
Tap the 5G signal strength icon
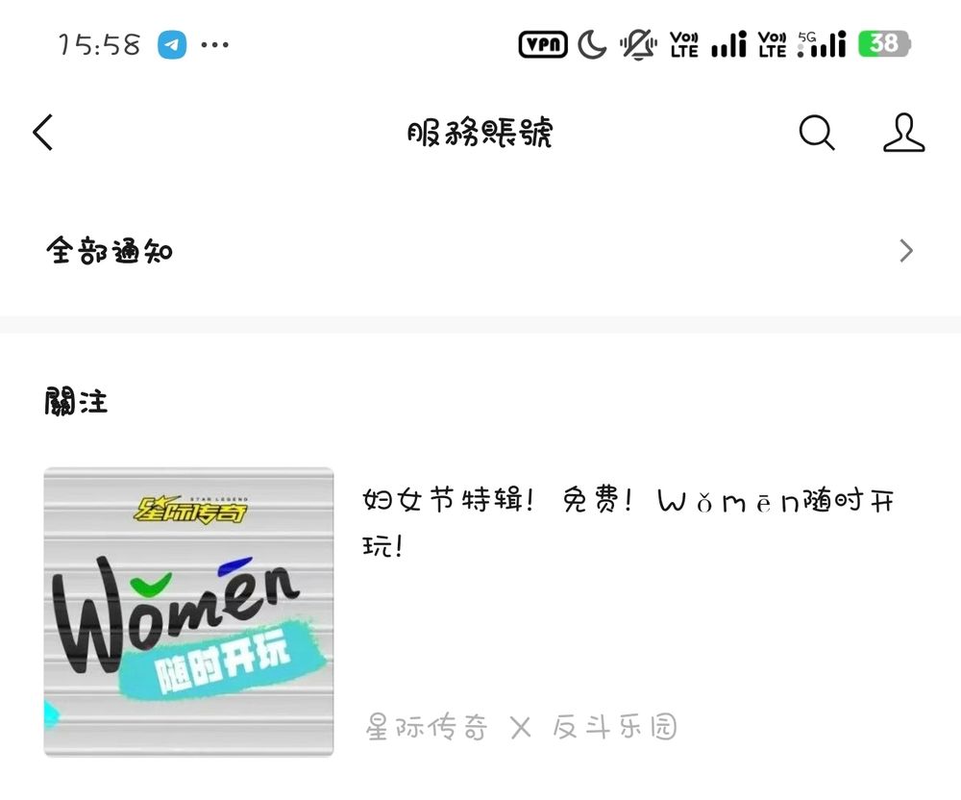[822, 44]
